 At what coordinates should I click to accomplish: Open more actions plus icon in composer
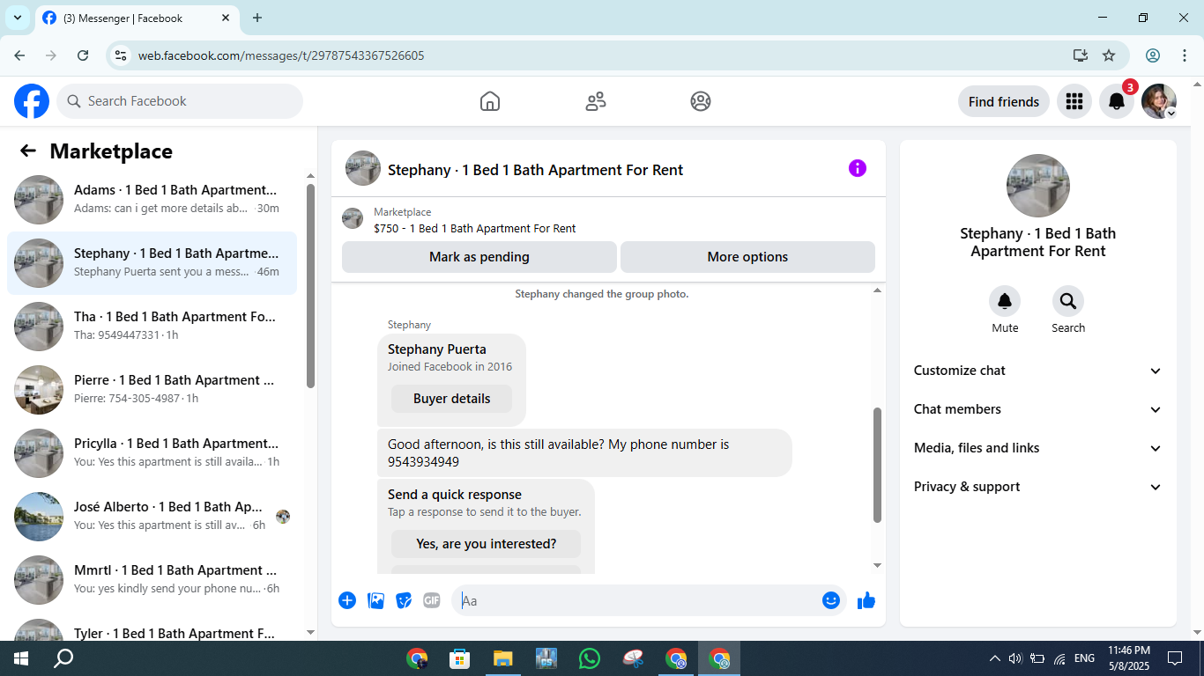[347, 600]
